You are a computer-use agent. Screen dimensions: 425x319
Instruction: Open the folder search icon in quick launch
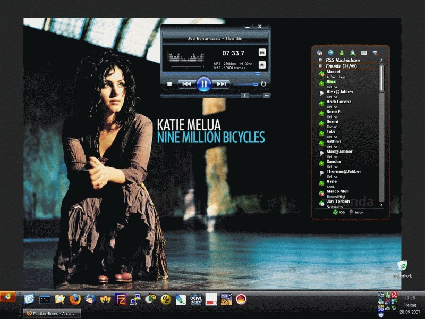(x=60, y=299)
